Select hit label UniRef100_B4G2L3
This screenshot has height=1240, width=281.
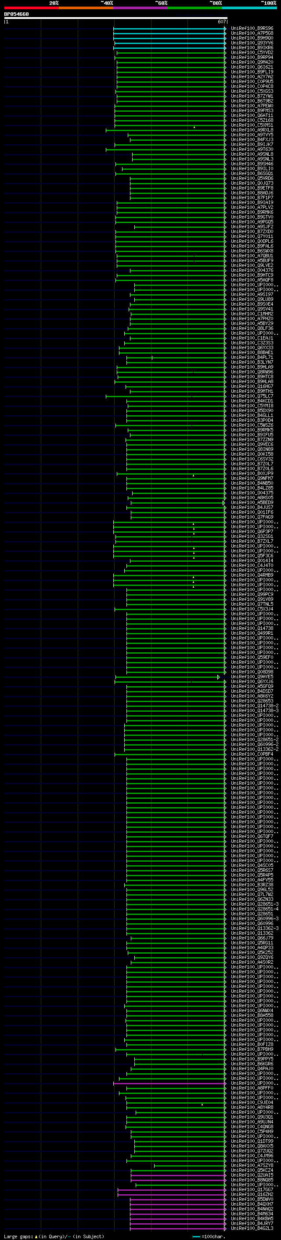(x=252, y=1228)
